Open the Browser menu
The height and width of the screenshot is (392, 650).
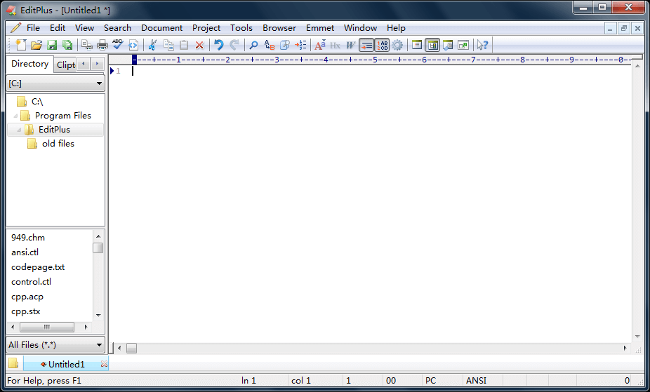pyautogui.click(x=279, y=28)
